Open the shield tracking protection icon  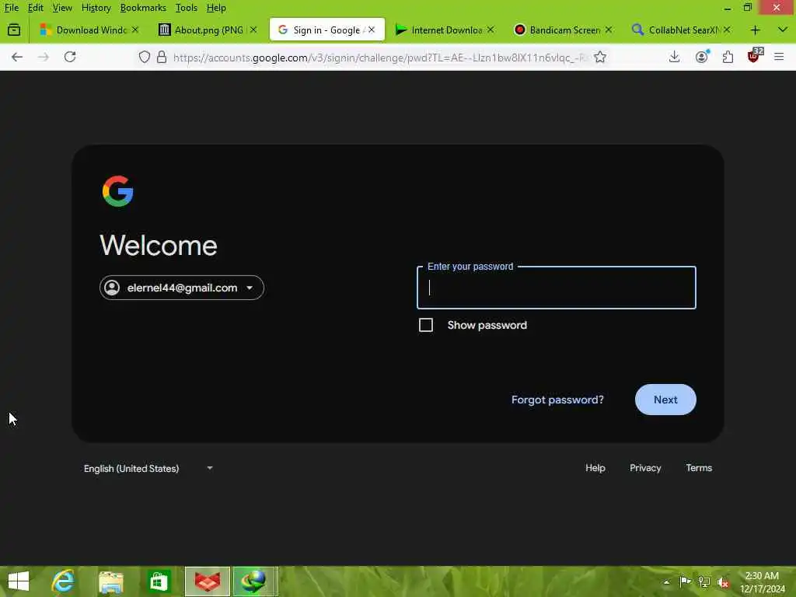145,57
